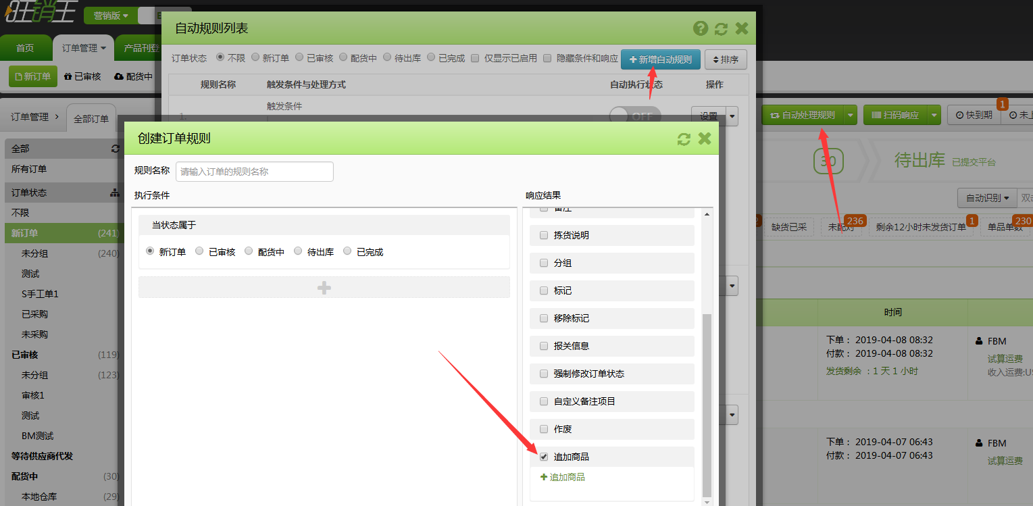Viewport: 1033px width, 506px height.
Task: Open 快到期 filter with clock icon
Action: click(x=974, y=115)
